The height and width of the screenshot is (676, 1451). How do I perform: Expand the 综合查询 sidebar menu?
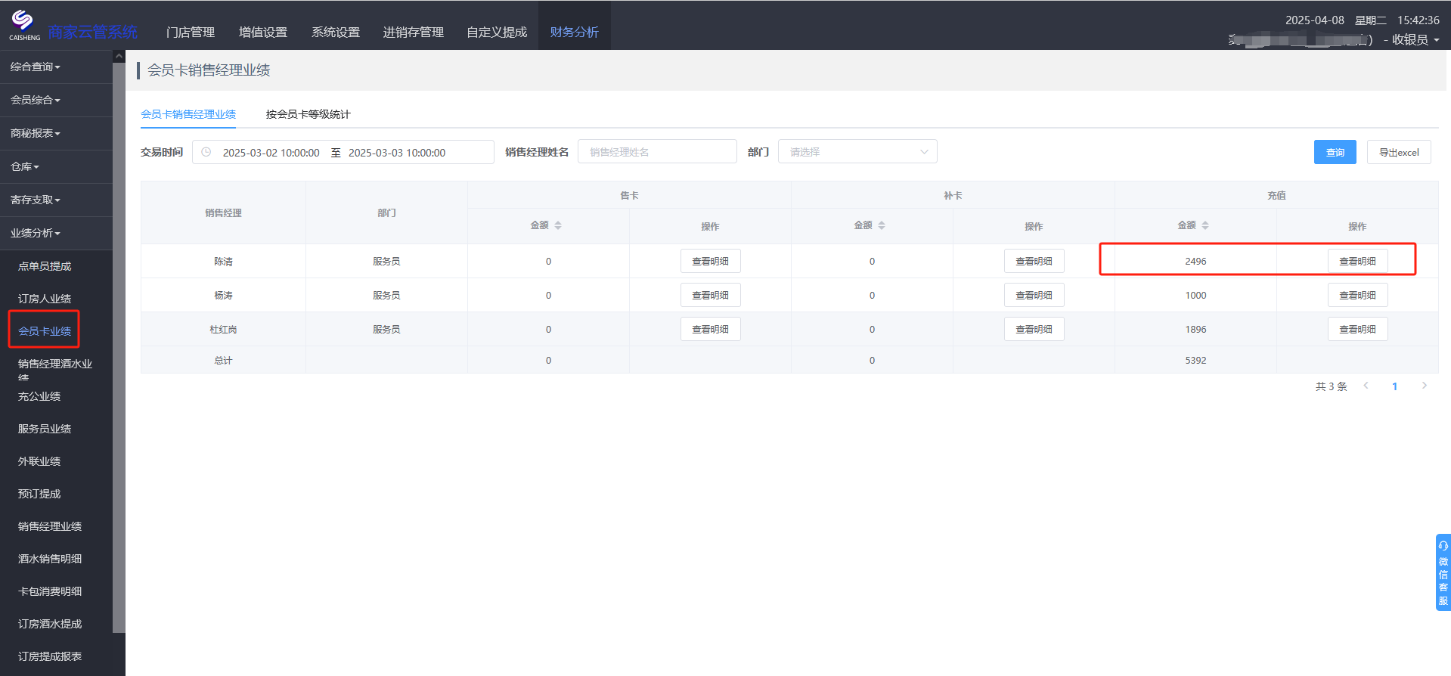click(56, 67)
